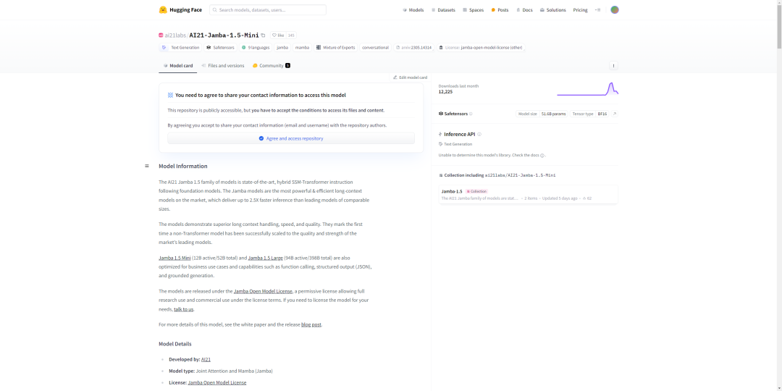Image resolution: width=782 pixels, height=391 pixels.
Task: Open the Solutions menu in navigation
Action: click(x=552, y=10)
